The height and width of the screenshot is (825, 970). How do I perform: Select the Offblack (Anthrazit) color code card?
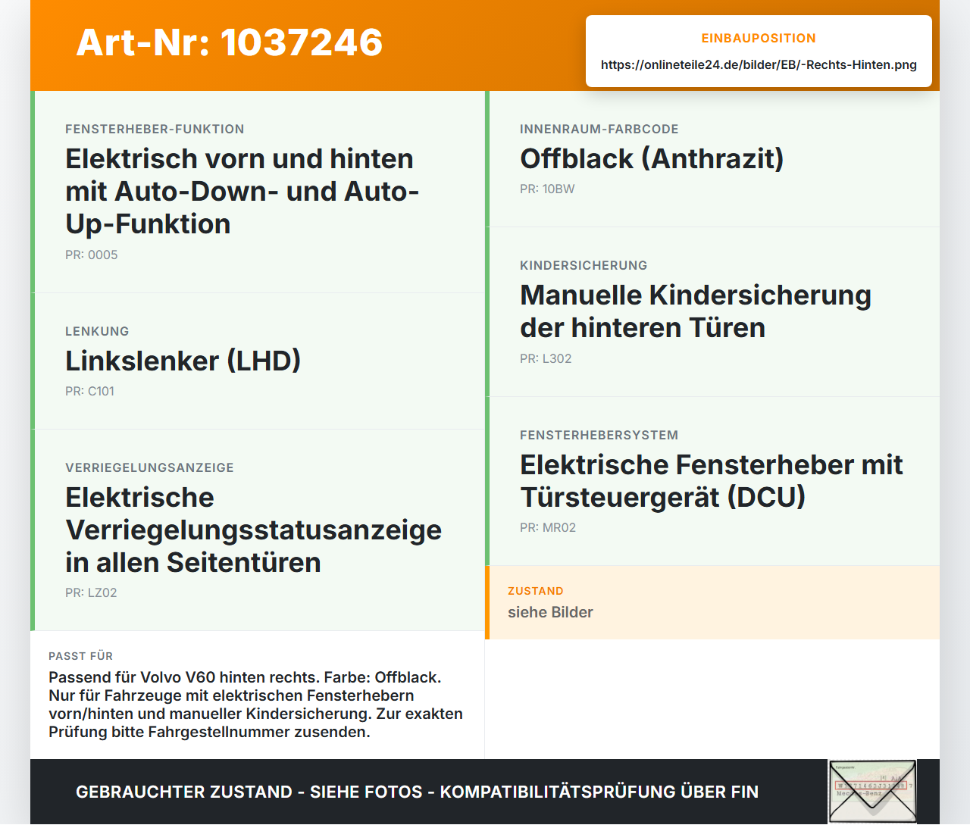coord(712,159)
